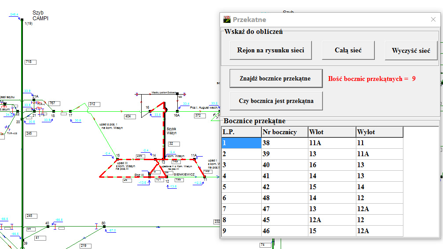Click 'Czy bocznica jest przekątna' button
The width and height of the screenshot is (443, 249).
pos(276,101)
